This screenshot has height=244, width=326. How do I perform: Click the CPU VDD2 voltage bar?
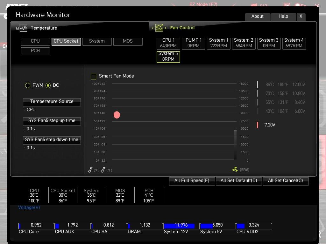coord(241,226)
